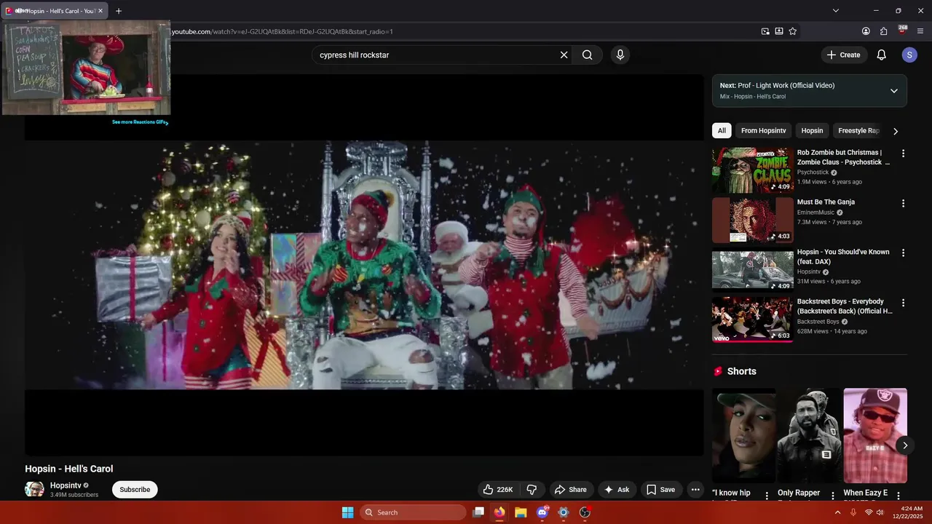Viewport: 932px width, 524px height.
Task: Open File Explorer from the taskbar
Action: [521, 512]
